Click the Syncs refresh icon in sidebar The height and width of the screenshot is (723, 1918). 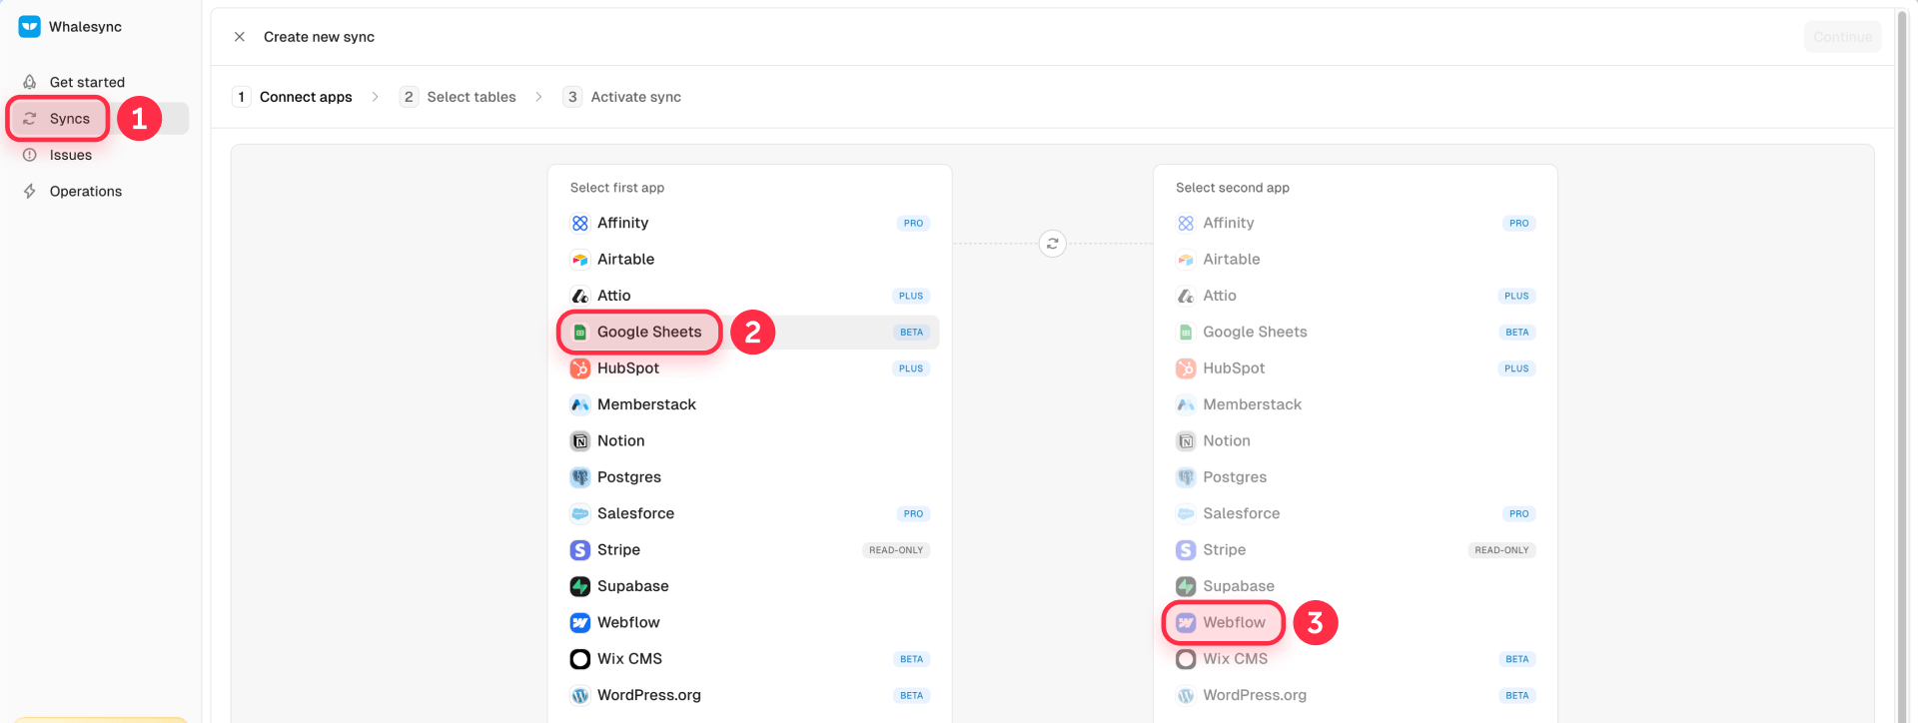coord(30,119)
